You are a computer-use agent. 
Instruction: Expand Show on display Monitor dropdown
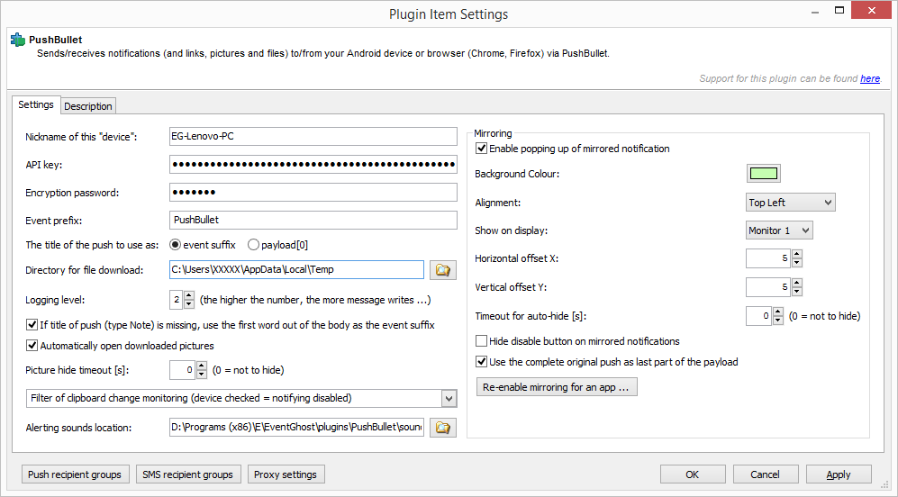pos(779,230)
